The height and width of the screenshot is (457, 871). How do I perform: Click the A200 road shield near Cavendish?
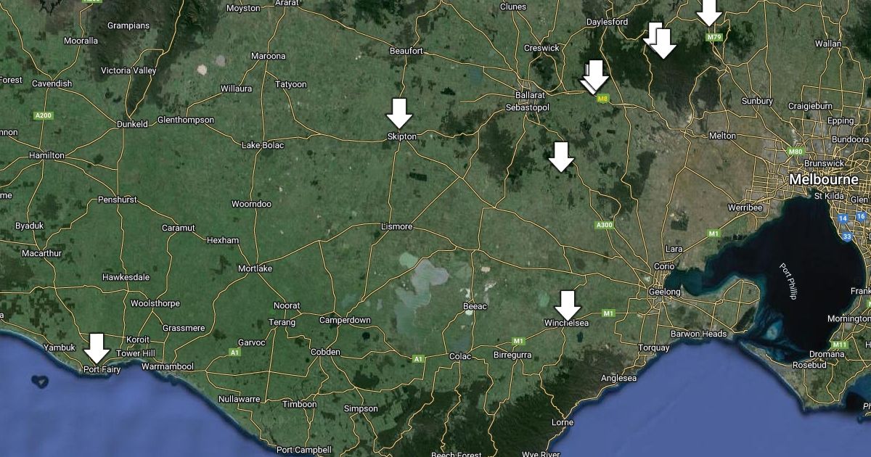[x=44, y=115]
